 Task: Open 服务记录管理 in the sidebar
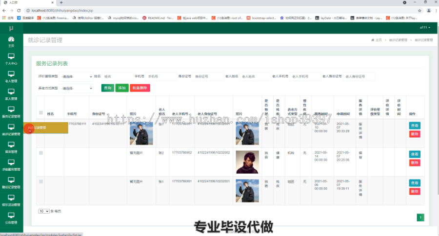click(x=11, y=112)
